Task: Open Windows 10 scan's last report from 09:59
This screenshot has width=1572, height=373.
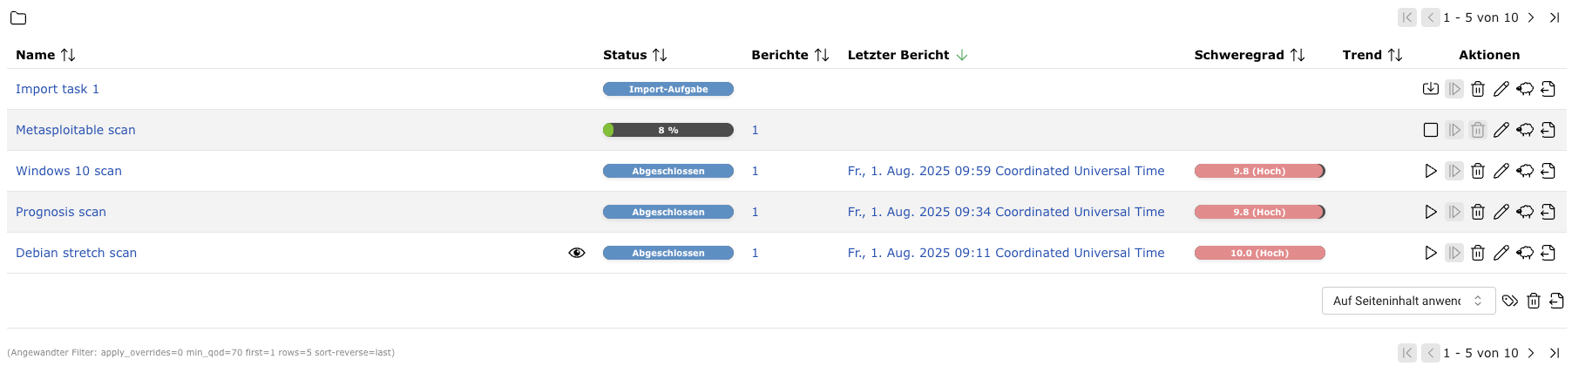Action: [x=1006, y=171]
